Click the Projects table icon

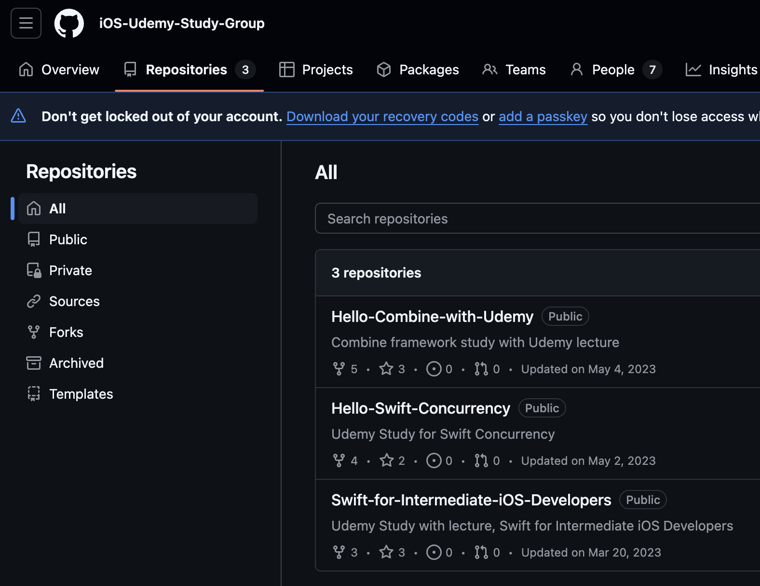pyautogui.click(x=286, y=70)
